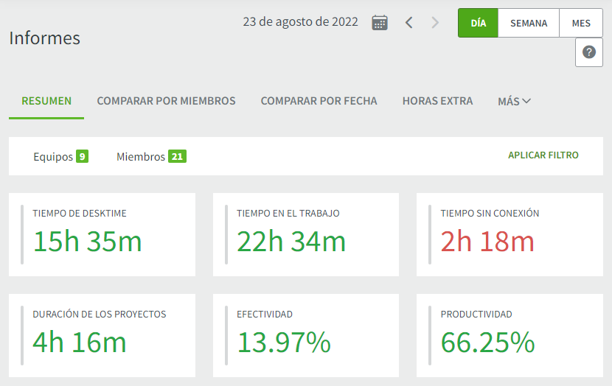Click the DURACIÓN DE LOS PROYECTOS label

point(99,315)
